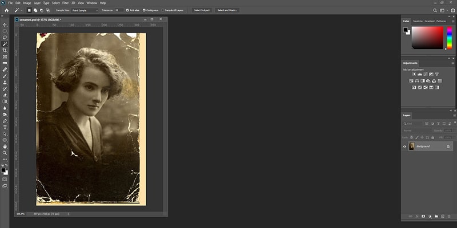Open the layer blending mode dropdown
Screen dimensions: 457x228
[417, 131]
